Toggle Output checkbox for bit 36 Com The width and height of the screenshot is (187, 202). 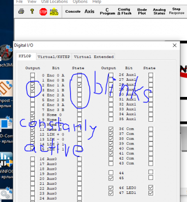[x=111, y=129]
